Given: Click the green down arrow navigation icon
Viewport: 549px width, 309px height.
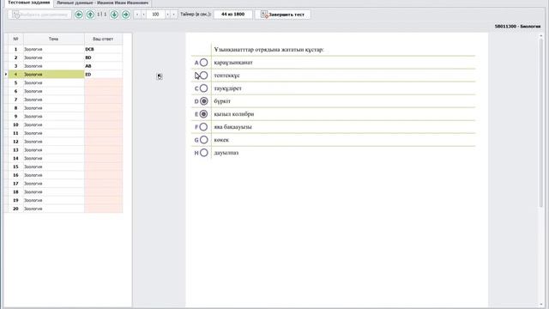Looking at the screenshot, I should point(114,15).
